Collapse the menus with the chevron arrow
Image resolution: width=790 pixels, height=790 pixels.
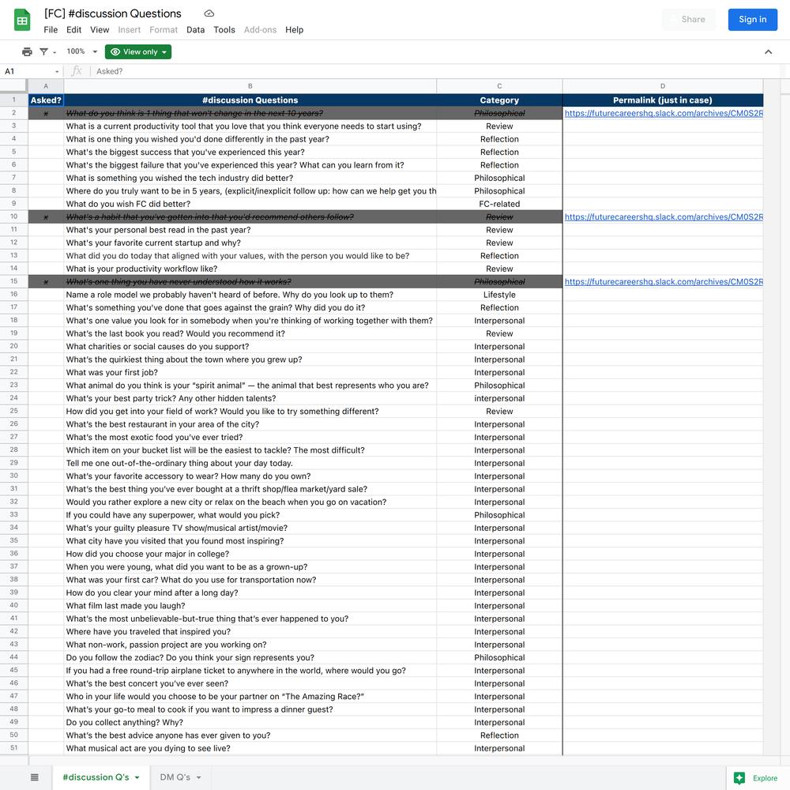(769, 52)
